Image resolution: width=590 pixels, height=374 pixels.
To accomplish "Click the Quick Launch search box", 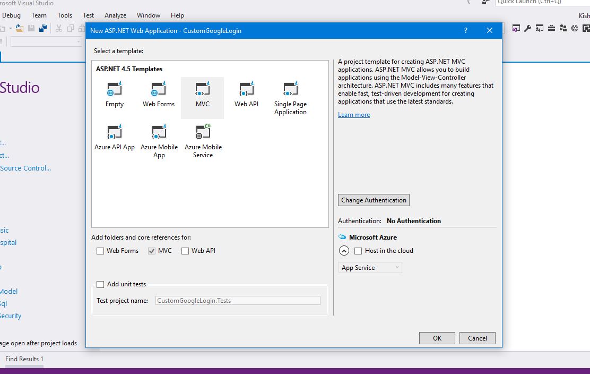I will (542, 2).
